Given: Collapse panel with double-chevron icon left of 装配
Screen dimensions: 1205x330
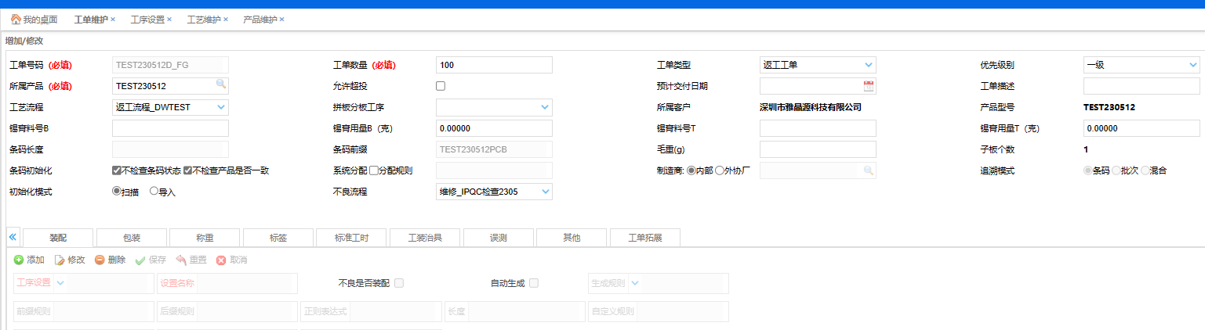Looking at the screenshot, I should pos(13,237).
